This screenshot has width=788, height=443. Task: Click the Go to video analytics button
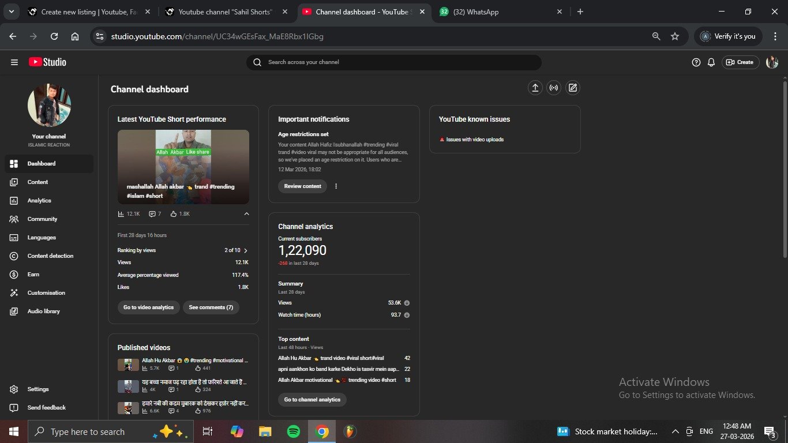(x=148, y=307)
